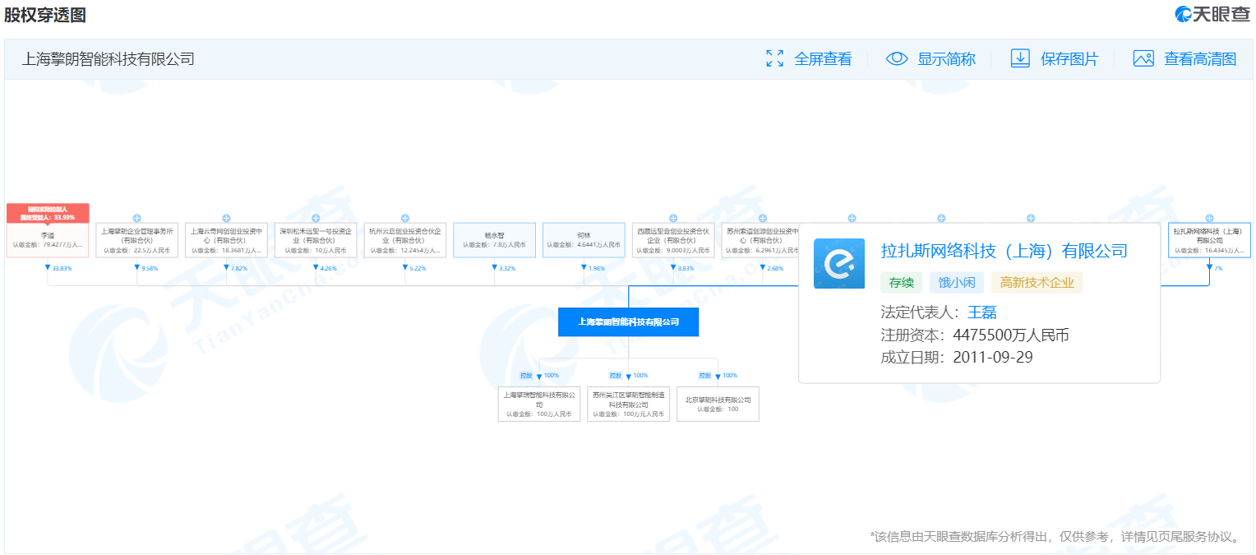
Task: Click the 注册资本 4475500万人民币 text
Action: (x=975, y=335)
